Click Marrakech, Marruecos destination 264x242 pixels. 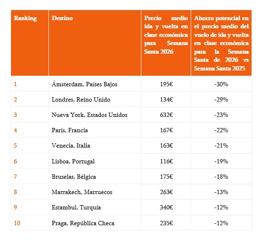point(82,192)
